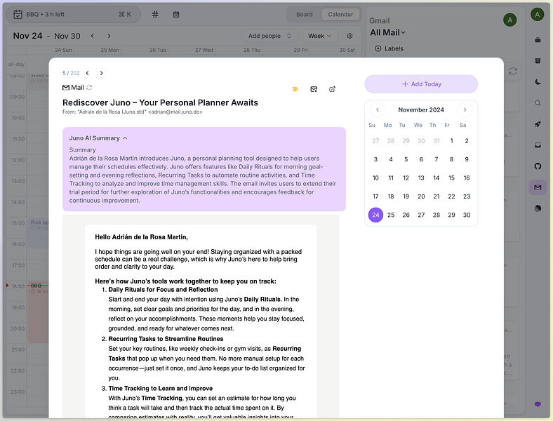Screen dimensions: 553x421
Task: Select October 31 in mini calendar
Action: point(437,141)
